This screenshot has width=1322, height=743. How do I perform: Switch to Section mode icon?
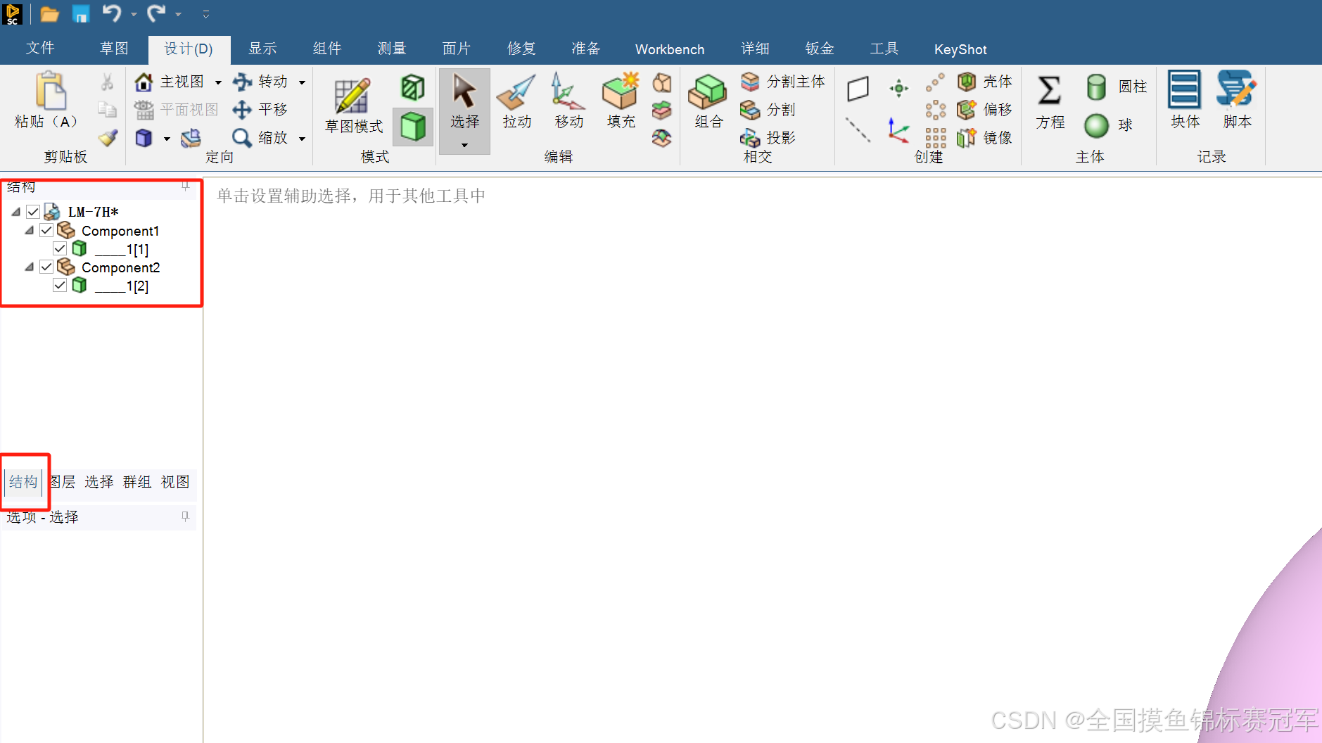click(413, 88)
